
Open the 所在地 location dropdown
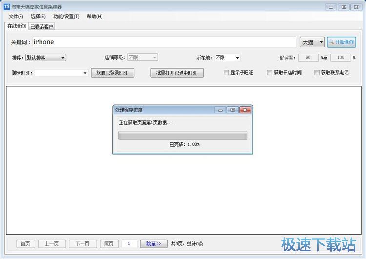tap(227, 58)
